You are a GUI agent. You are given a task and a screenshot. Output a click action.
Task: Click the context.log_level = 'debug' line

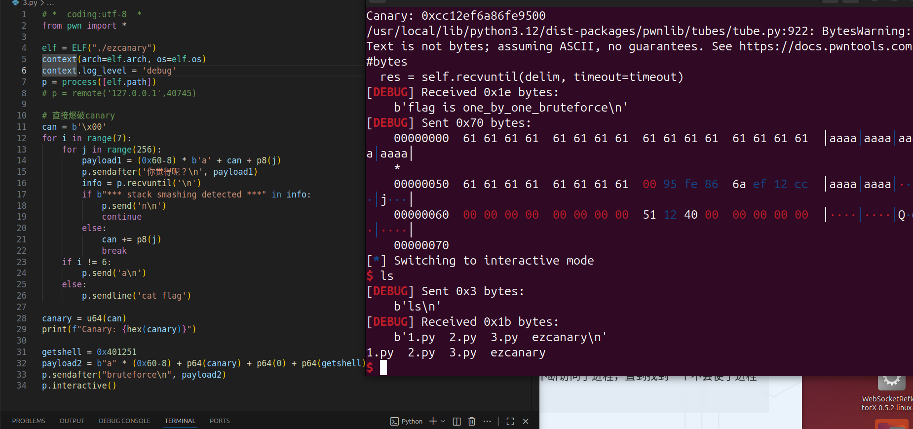pyautogui.click(x=109, y=71)
